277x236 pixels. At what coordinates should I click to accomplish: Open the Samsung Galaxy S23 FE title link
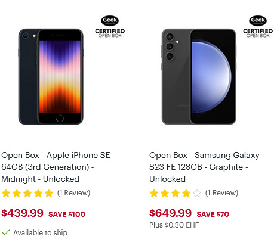[204, 167]
